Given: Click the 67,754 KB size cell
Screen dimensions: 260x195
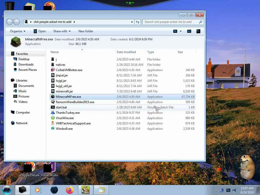Looking at the screenshot, I should click(x=188, y=97).
